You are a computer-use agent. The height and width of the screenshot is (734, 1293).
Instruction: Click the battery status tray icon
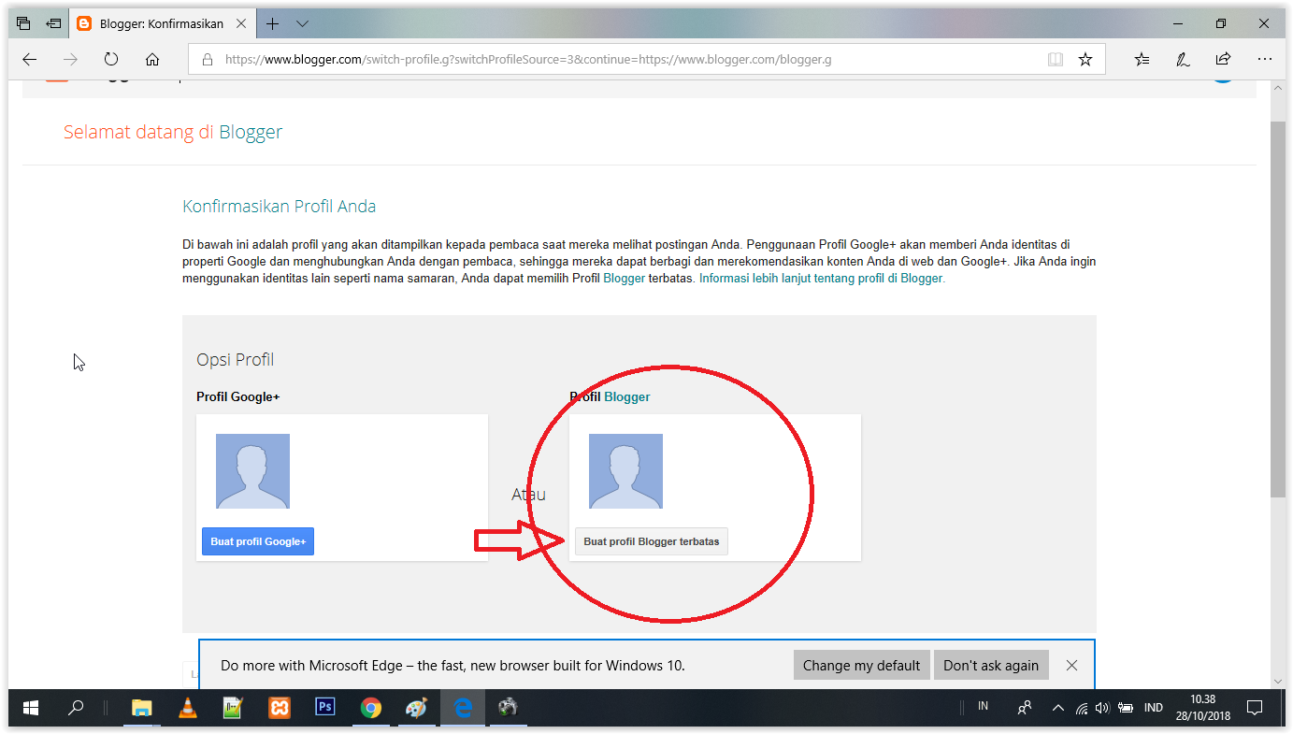click(x=1126, y=708)
